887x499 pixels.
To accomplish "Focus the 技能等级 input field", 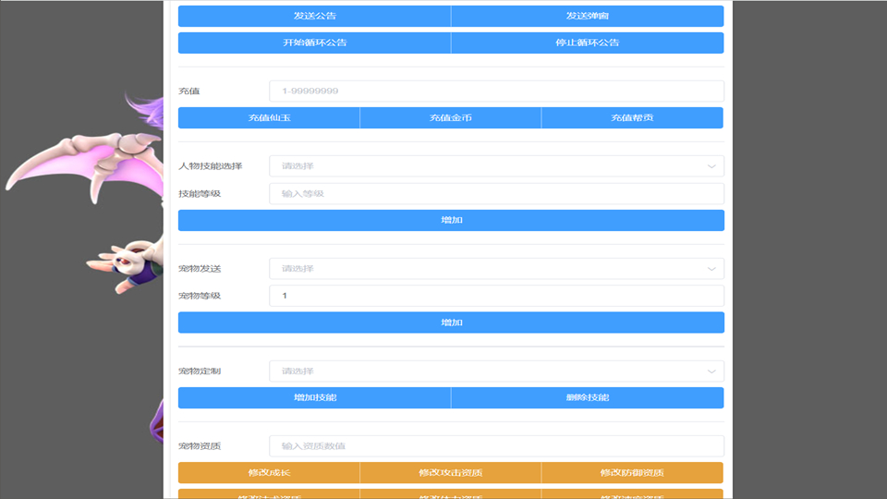I will [x=497, y=193].
